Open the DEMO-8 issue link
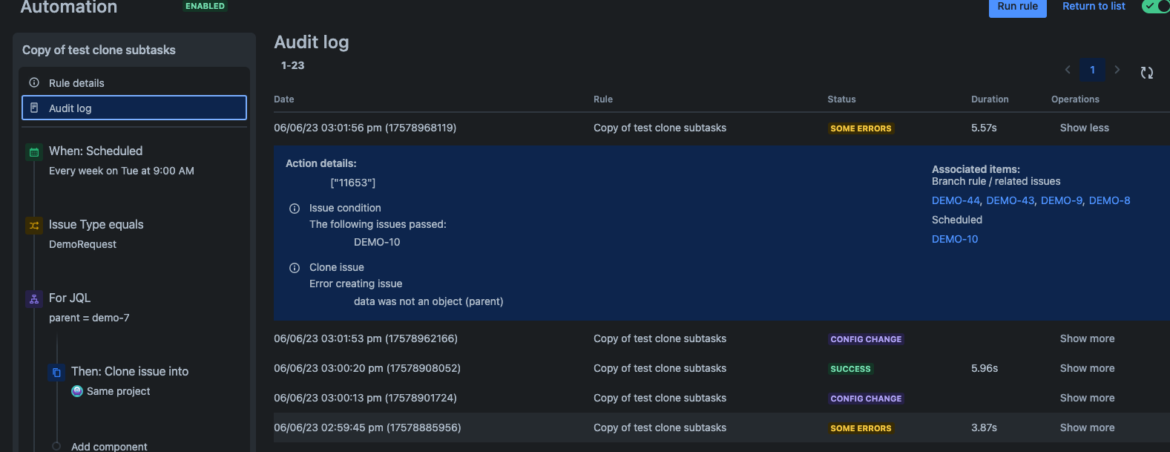 [x=1109, y=200]
